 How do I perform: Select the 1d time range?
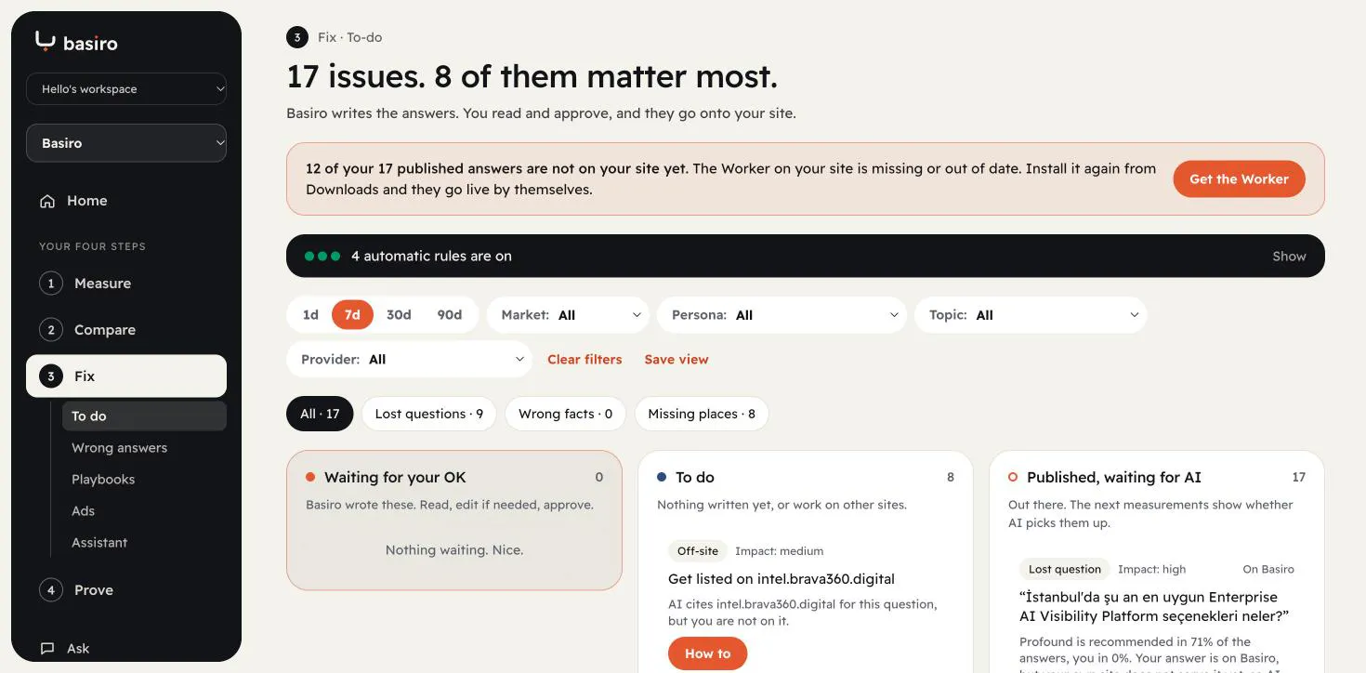tap(310, 315)
